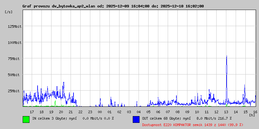Click hour label 18 on time axis
This screenshot has width=259, height=129.
coord(42,112)
